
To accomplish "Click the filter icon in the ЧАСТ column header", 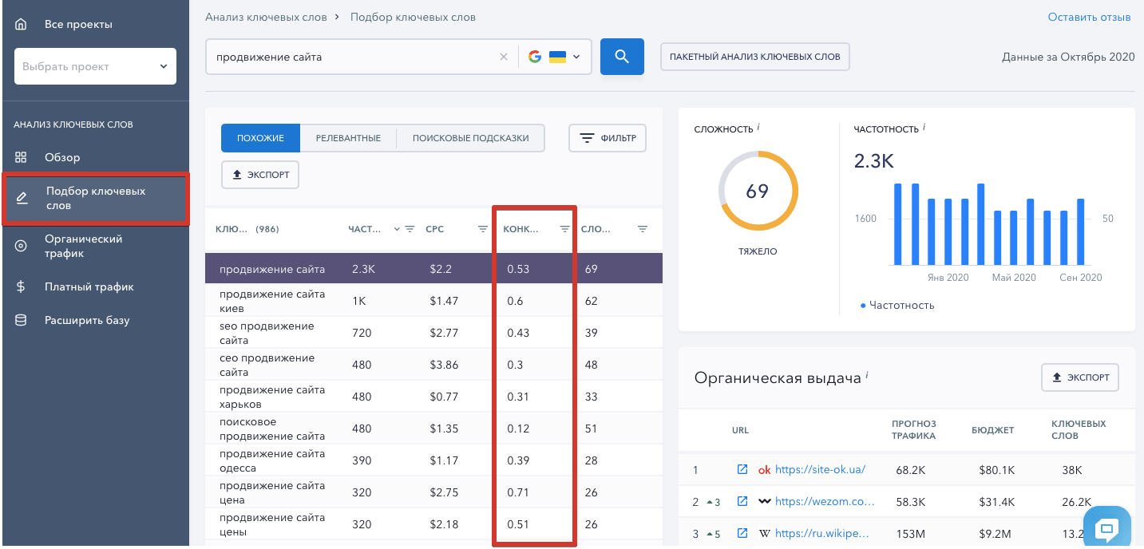I will (x=410, y=229).
